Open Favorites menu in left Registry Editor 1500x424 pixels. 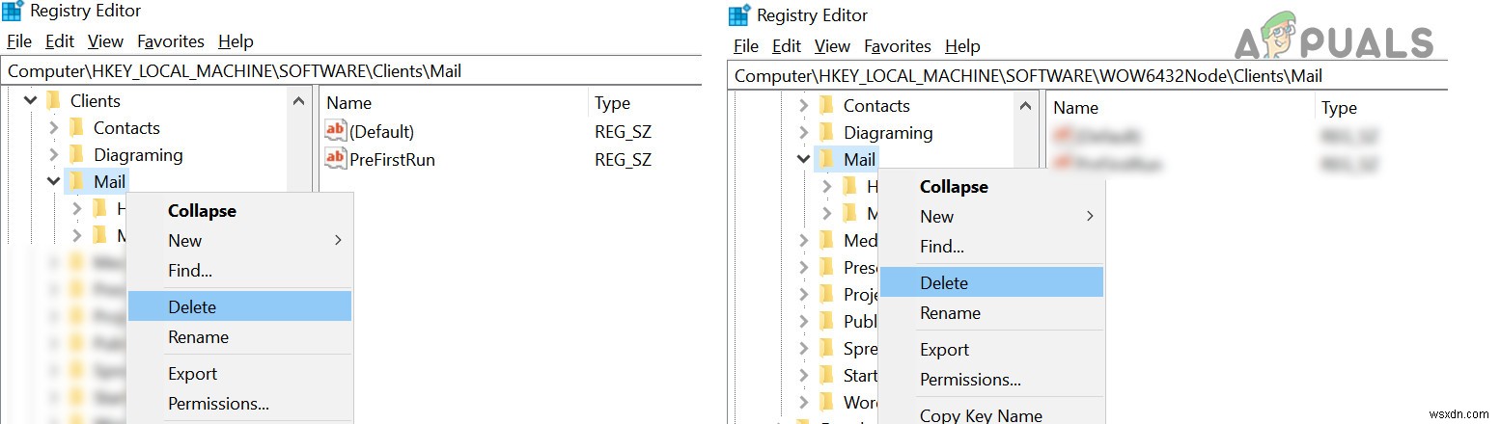pos(171,41)
